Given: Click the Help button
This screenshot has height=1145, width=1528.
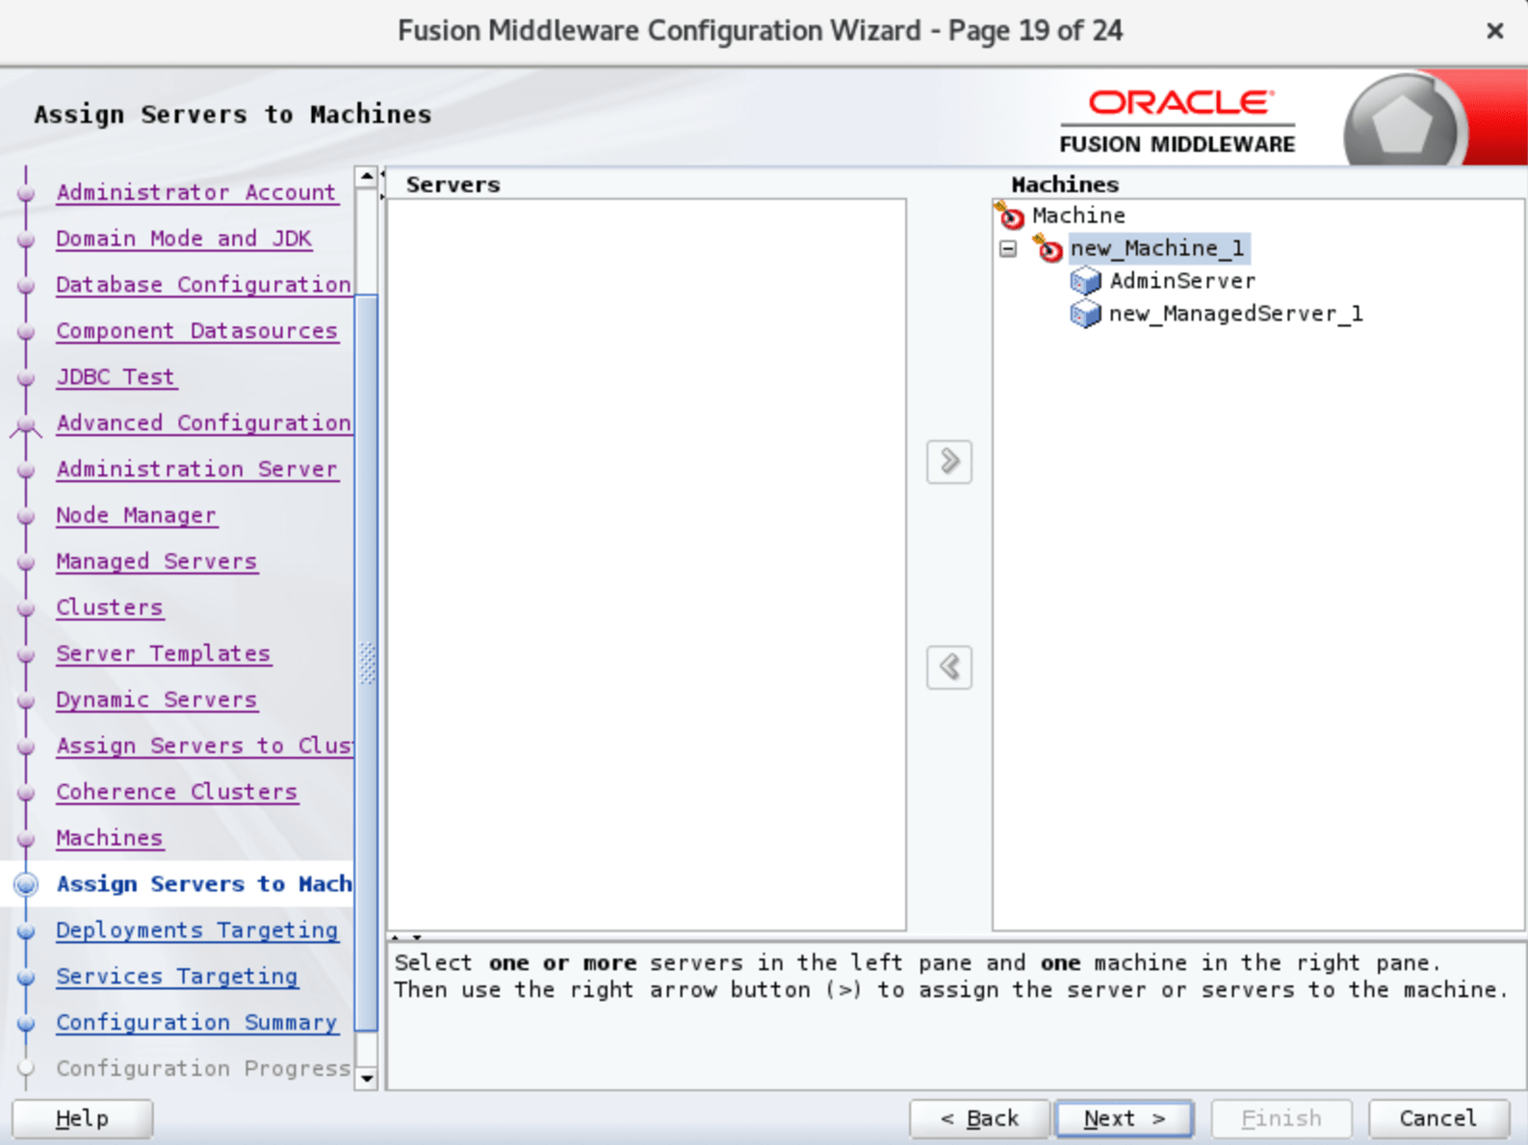Looking at the screenshot, I should click(x=82, y=1119).
